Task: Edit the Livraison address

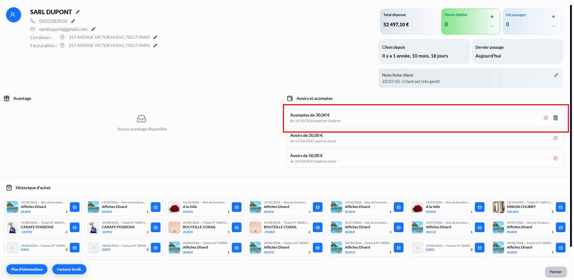Action: 155,37
